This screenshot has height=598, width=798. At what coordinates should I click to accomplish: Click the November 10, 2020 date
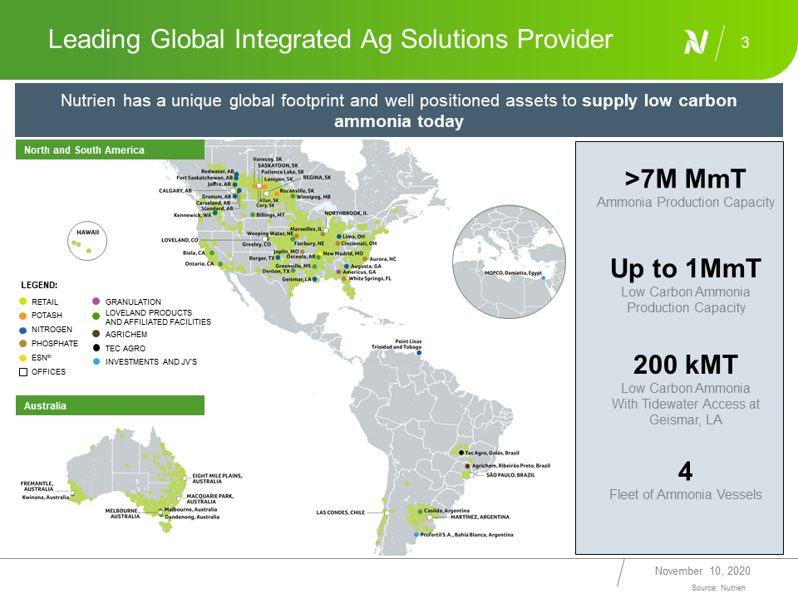tap(702, 571)
